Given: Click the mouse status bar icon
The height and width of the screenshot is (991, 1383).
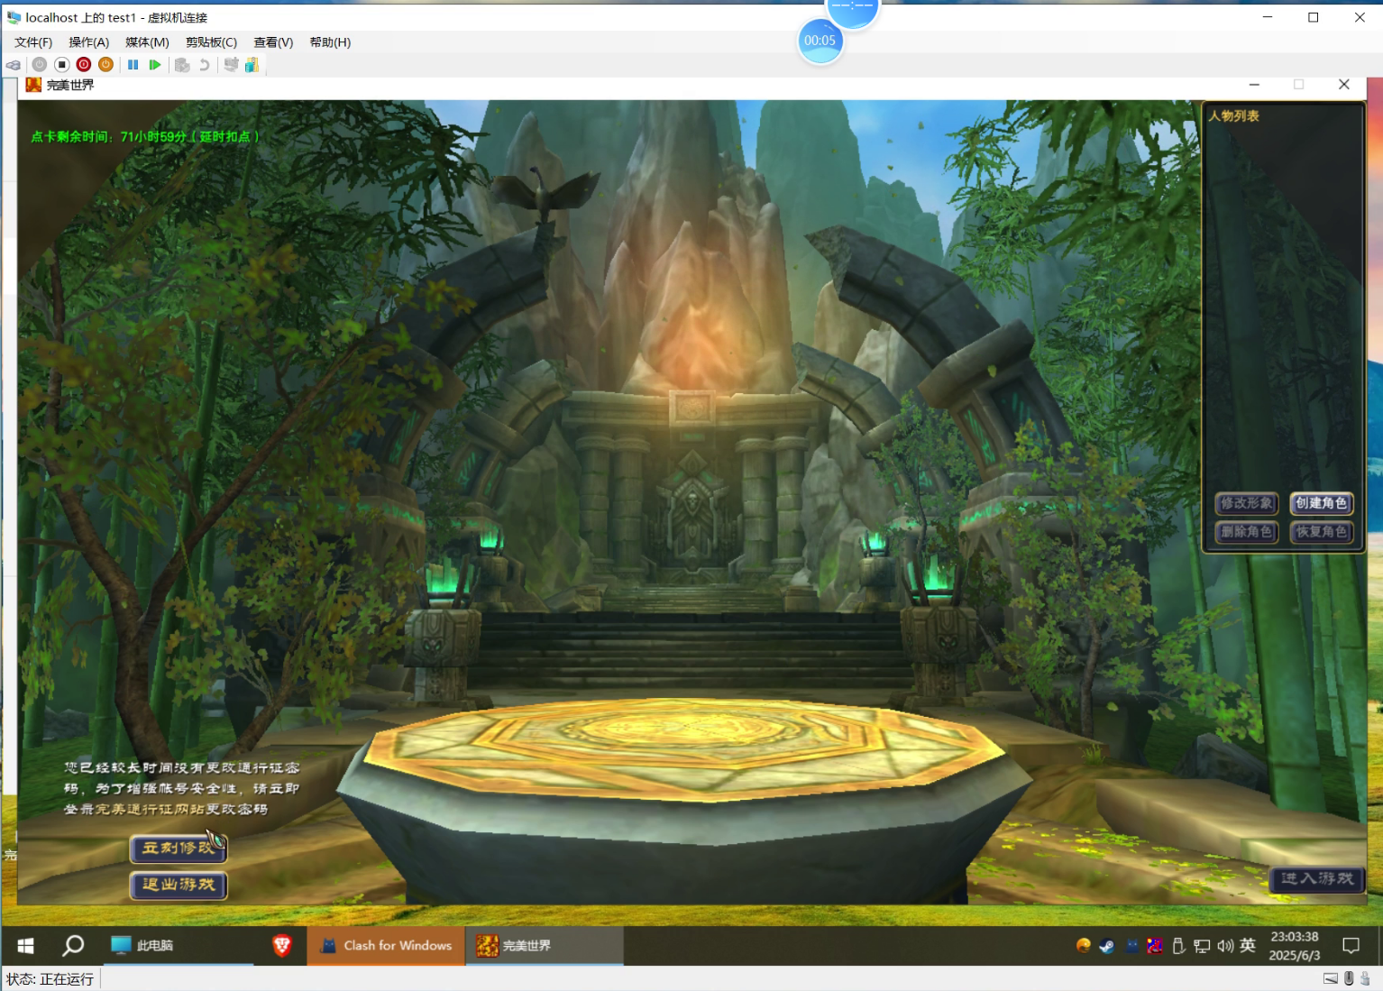Looking at the screenshot, I should [x=1349, y=978].
